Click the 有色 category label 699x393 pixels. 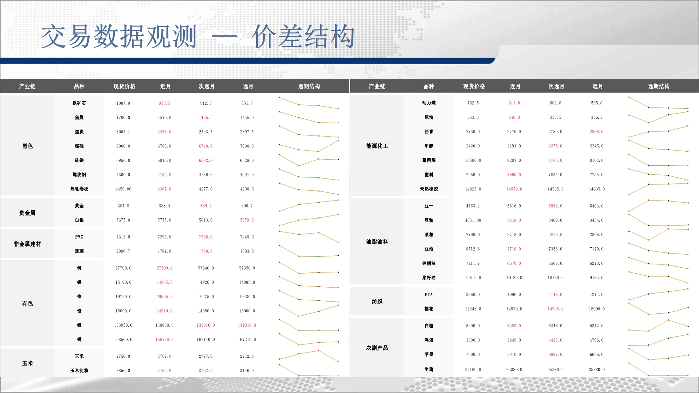click(27, 304)
